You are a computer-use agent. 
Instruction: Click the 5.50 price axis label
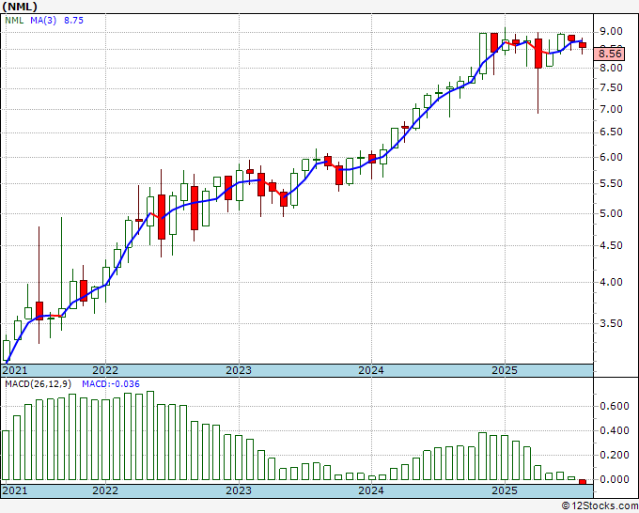pyautogui.click(x=611, y=183)
